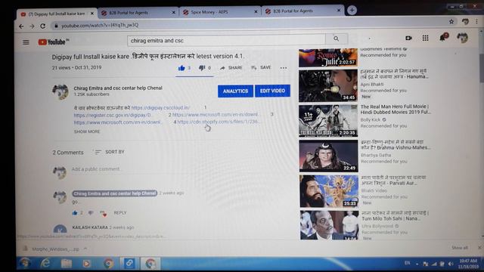This screenshot has height=272, width=484.
Task: Open the YouTube apps grid icon
Action: 425,38
